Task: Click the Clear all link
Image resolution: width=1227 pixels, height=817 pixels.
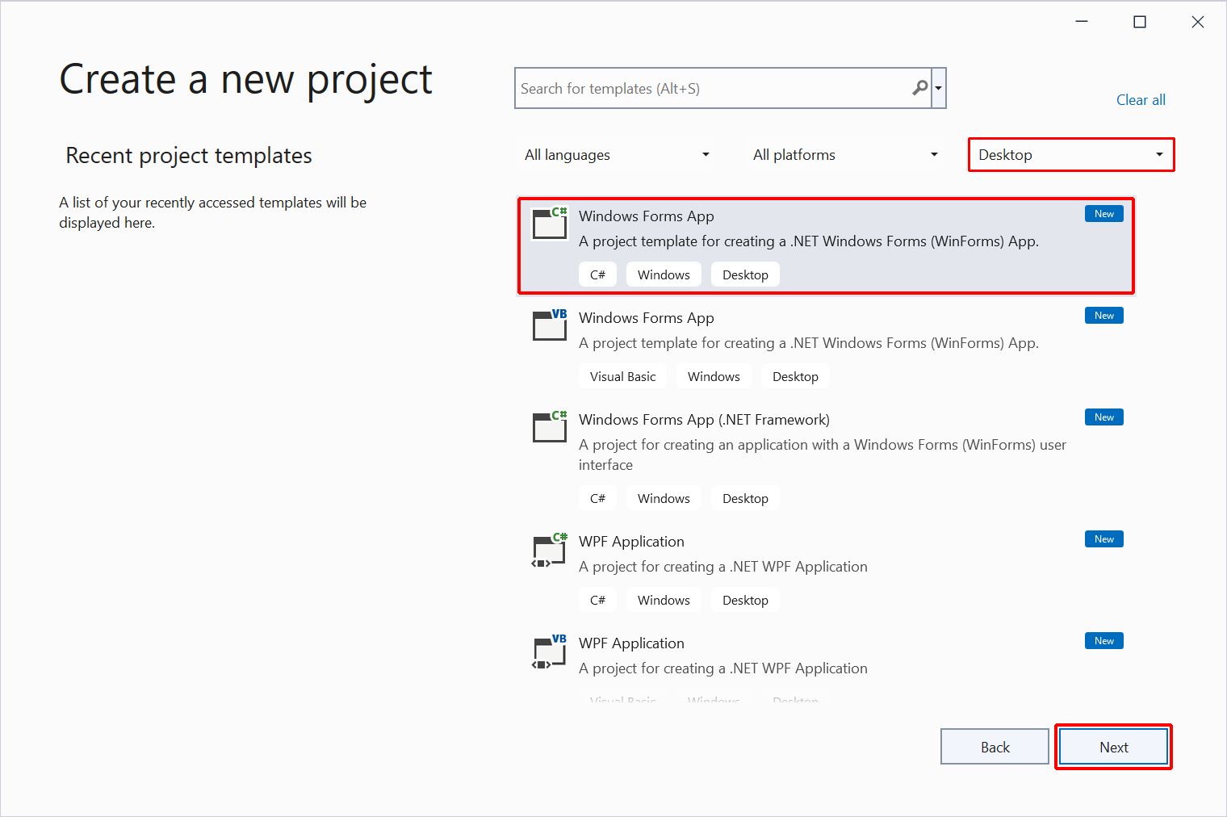Action: [x=1141, y=99]
